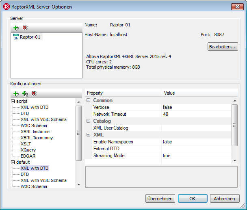
Task: Open the Bearbeiten server editor
Action: (223, 47)
